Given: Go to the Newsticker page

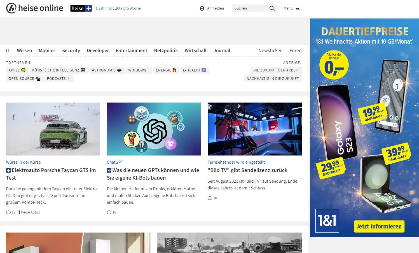Looking at the screenshot, I should click(270, 50).
